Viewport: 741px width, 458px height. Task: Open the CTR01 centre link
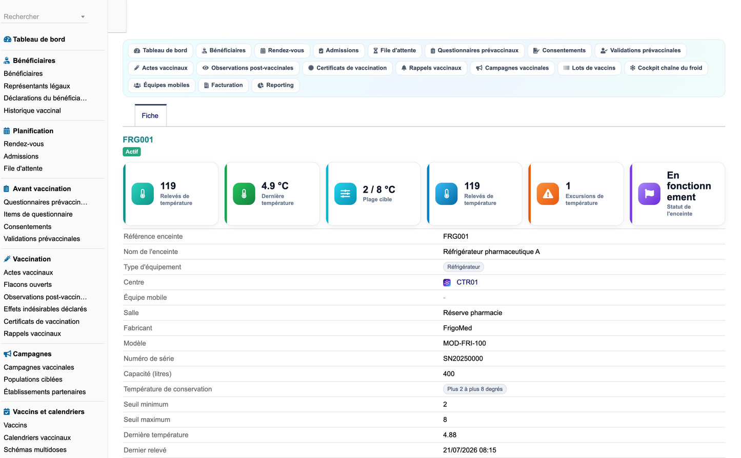click(x=467, y=282)
